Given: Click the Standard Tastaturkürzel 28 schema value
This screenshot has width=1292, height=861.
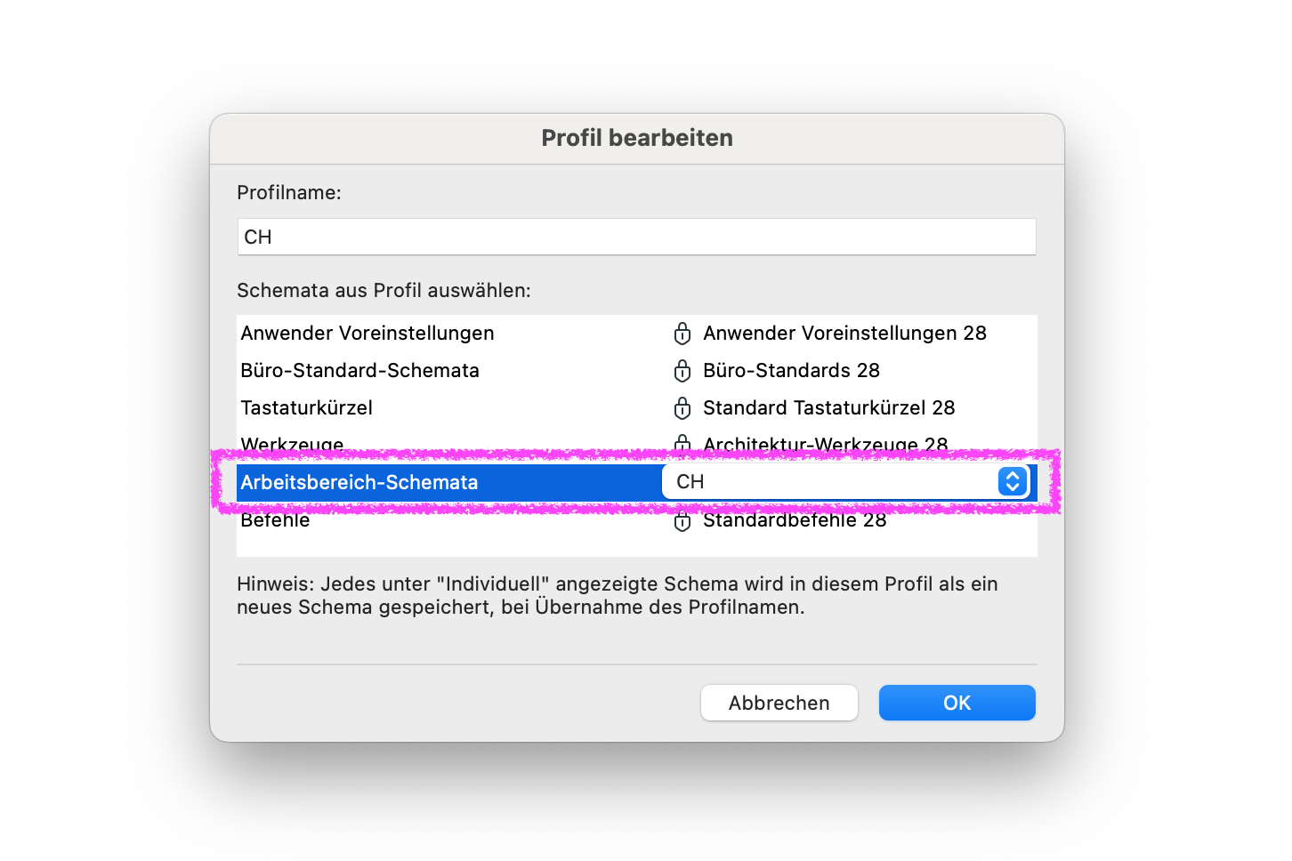Looking at the screenshot, I should pyautogui.click(x=828, y=408).
